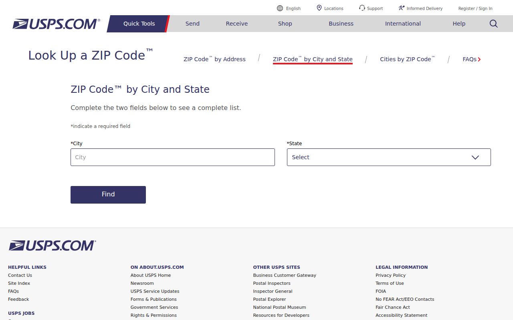Open the Privacy Policy link
Image resolution: width=513 pixels, height=320 pixels.
point(390,275)
